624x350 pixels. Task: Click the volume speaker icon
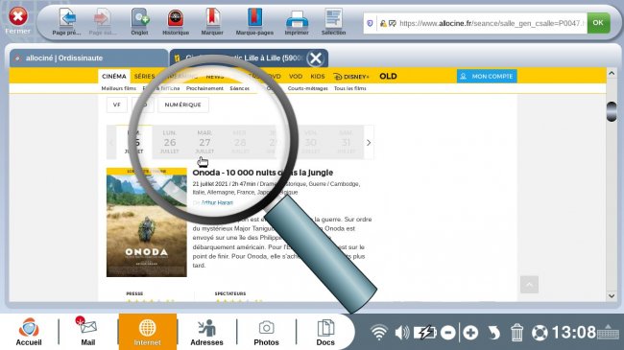[402, 332]
